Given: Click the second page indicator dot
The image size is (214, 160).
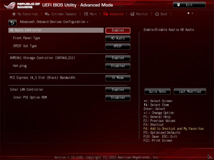Looking at the screenshot, I should coord(192,13).
